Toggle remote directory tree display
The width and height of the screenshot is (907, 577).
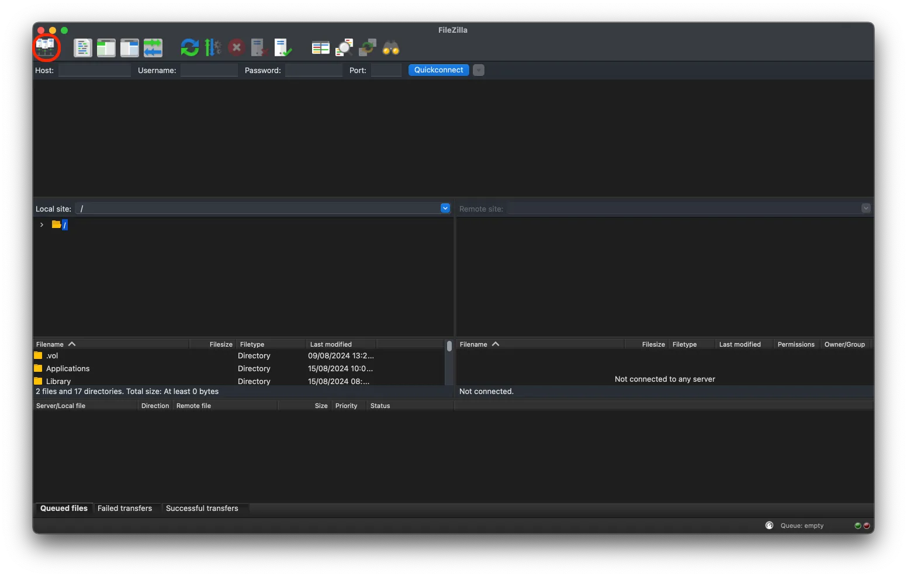pyautogui.click(x=130, y=47)
